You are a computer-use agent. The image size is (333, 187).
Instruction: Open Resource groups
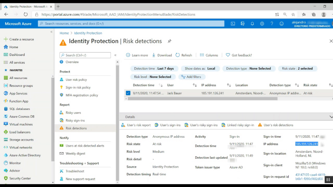(x=21, y=86)
